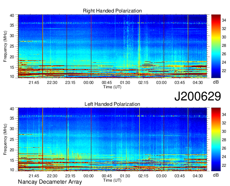
Task: Click the "23:15" tick on the Right Handed time axis
Action: [x=70, y=83]
